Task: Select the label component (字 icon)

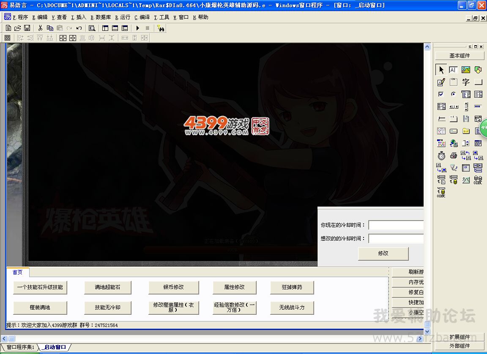Action: click(465, 82)
